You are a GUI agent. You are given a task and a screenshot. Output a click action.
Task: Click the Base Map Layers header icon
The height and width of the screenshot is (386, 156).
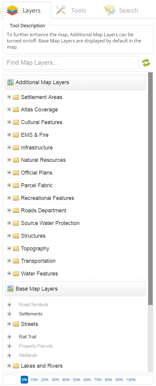[x=11, y=289]
